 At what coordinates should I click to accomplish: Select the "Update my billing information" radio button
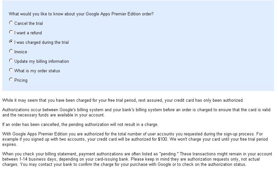[x=11, y=61]
